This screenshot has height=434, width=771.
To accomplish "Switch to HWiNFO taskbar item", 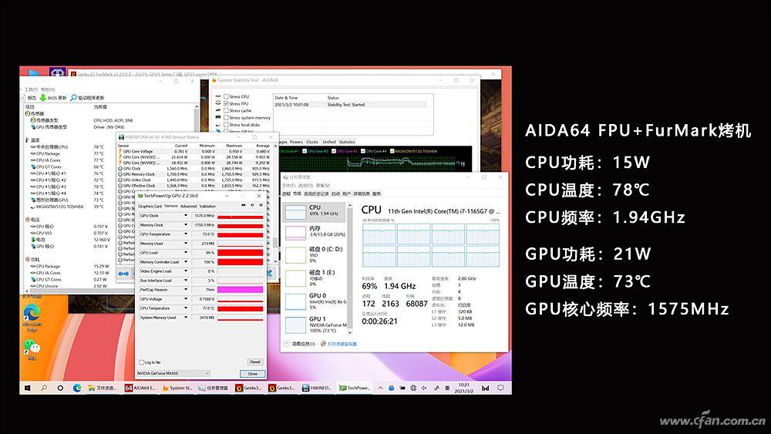I will click(x=317, y=388).
